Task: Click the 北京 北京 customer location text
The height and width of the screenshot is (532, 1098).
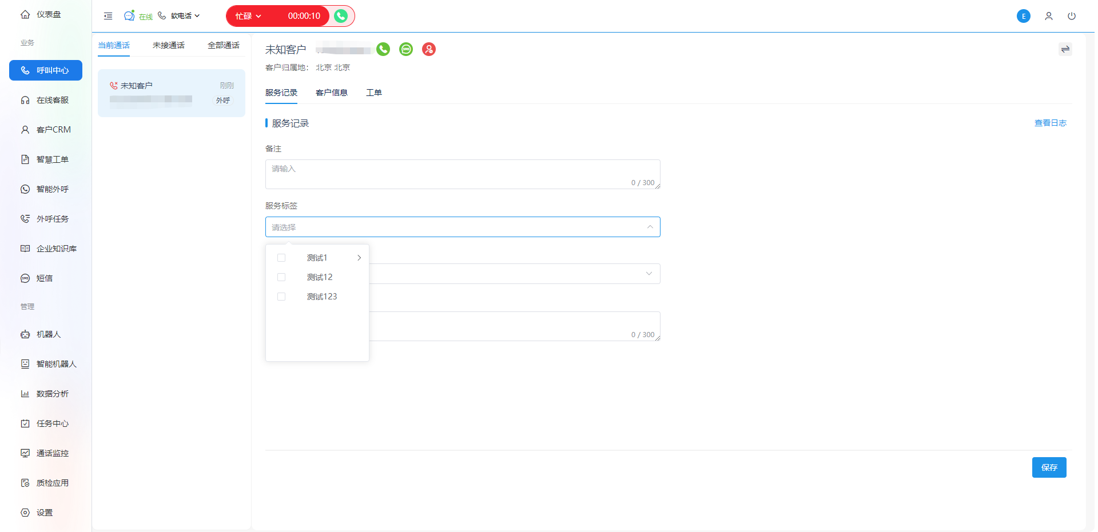Action: point(333,67)
